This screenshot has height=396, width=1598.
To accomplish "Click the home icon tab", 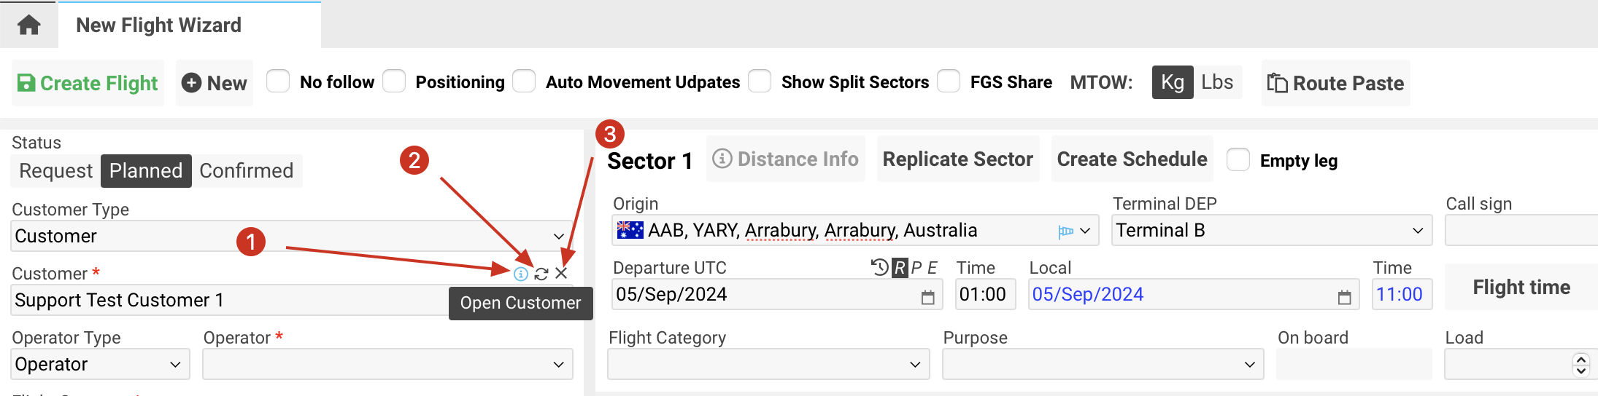I will point(28,25).
